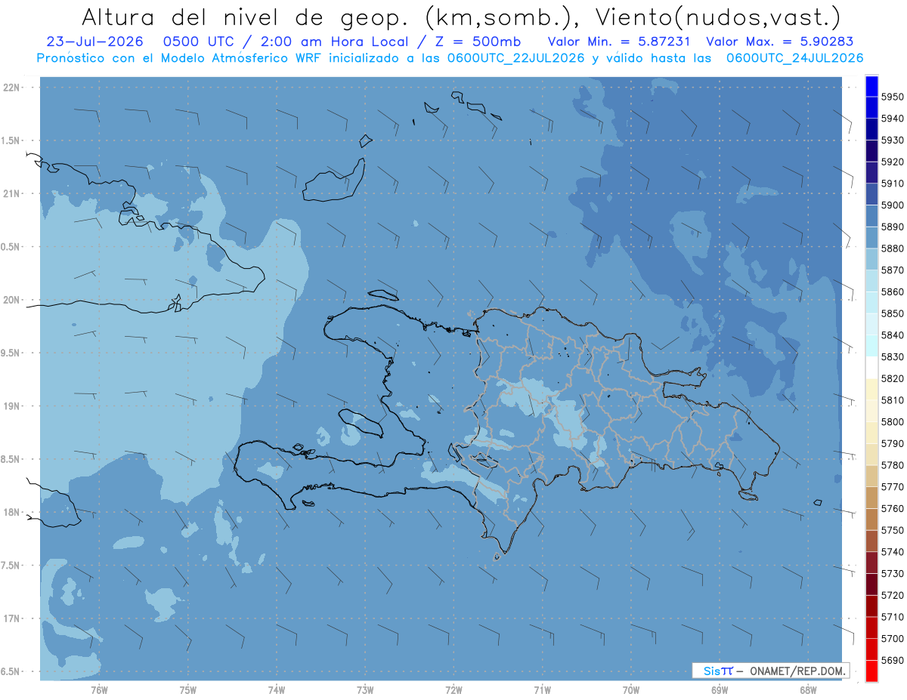Click the '7.5N' latitude label
Screen dimensions: 907x700
11,565
